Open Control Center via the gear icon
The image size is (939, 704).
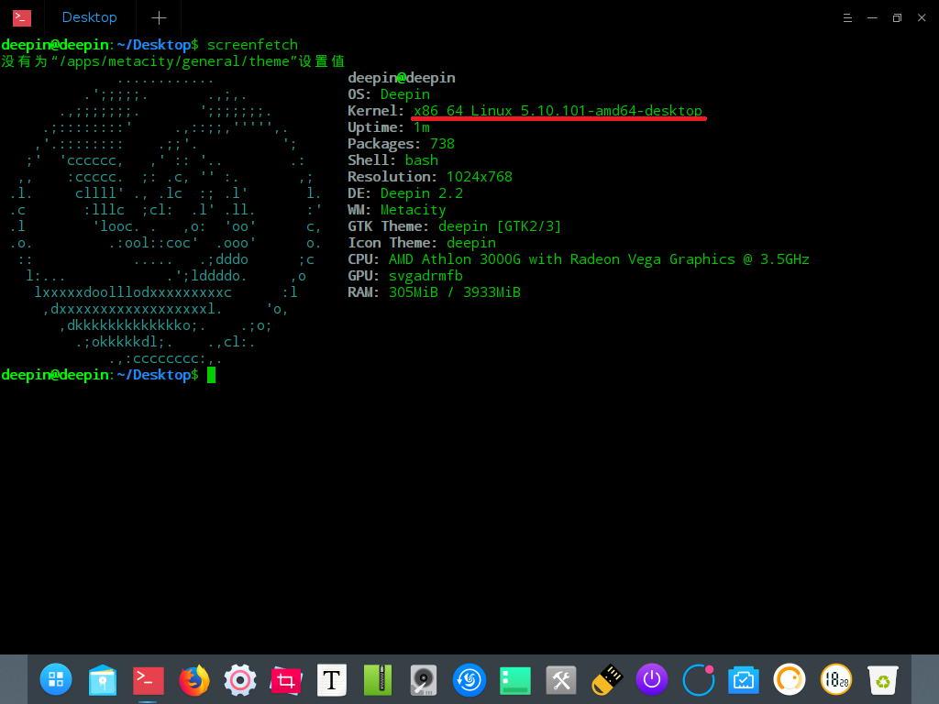(239, 680)
